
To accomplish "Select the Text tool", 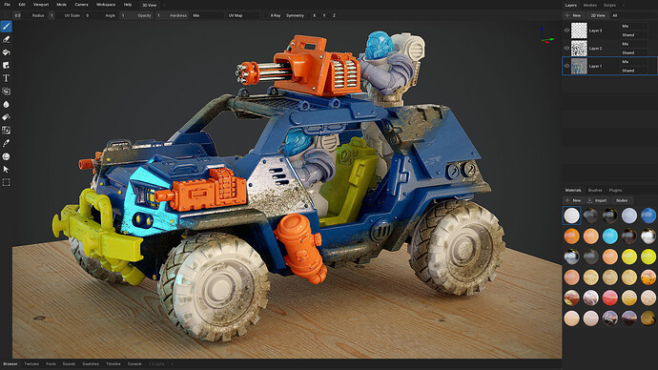I will (x=6, y=78).
